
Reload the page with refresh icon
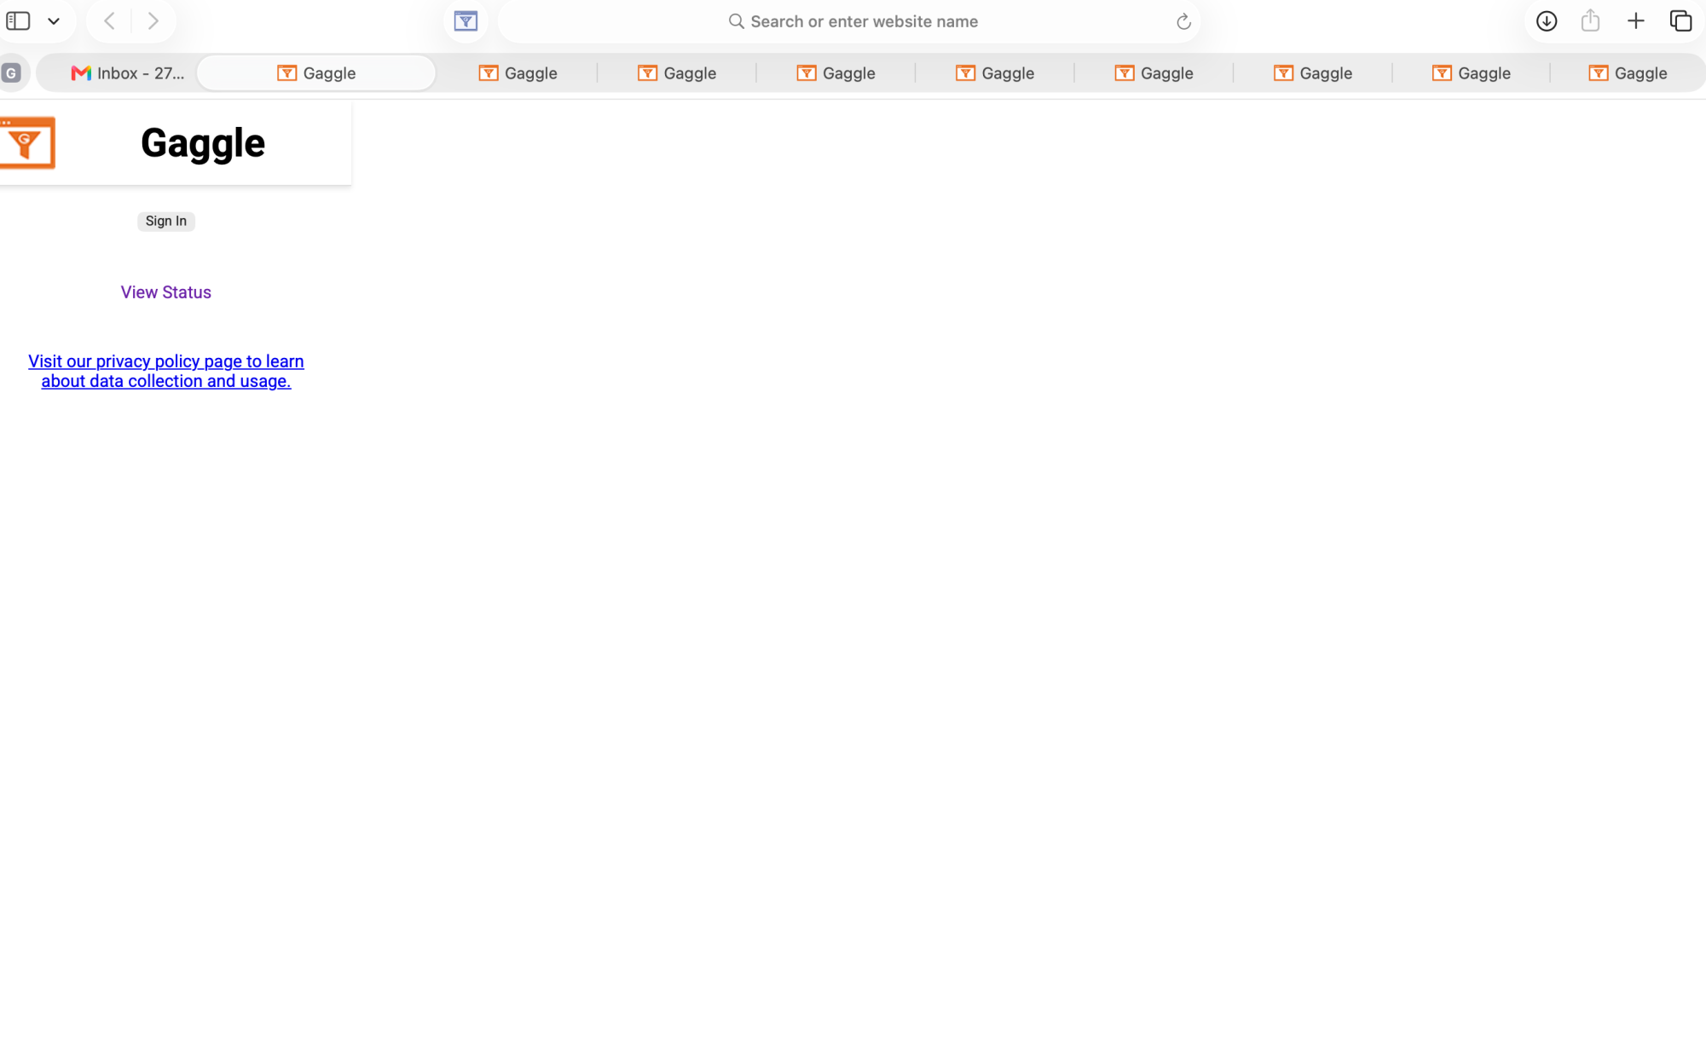point(1183,22)
